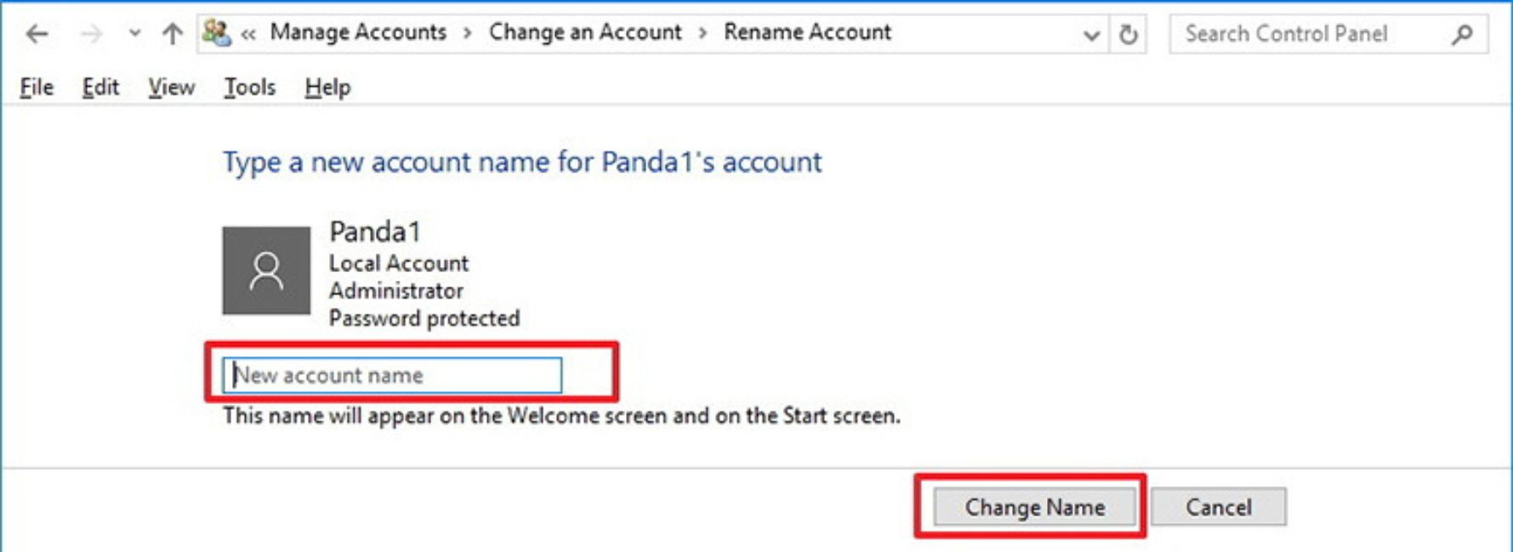This screenshot has height=552, width=1513.
Task: Expand the arrow after Change an Account breadcrumb
Action: [702, 33]
